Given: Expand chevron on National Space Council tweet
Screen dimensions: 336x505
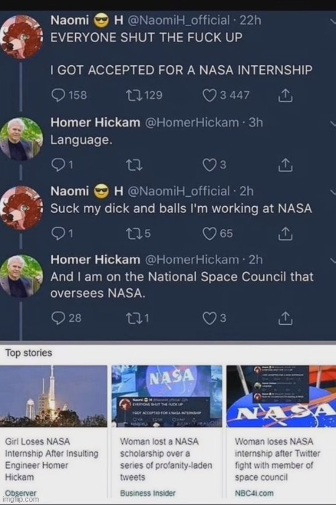Looking at the screenshot, I should tap(333, 261).
